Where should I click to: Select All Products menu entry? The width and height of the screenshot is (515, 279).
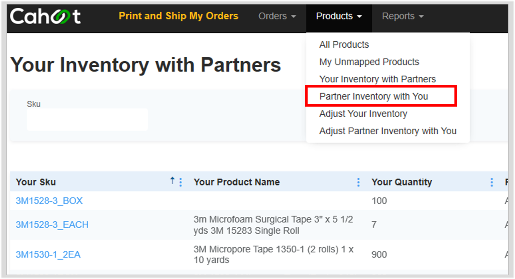pyautogui.click(x=344, y=44)
